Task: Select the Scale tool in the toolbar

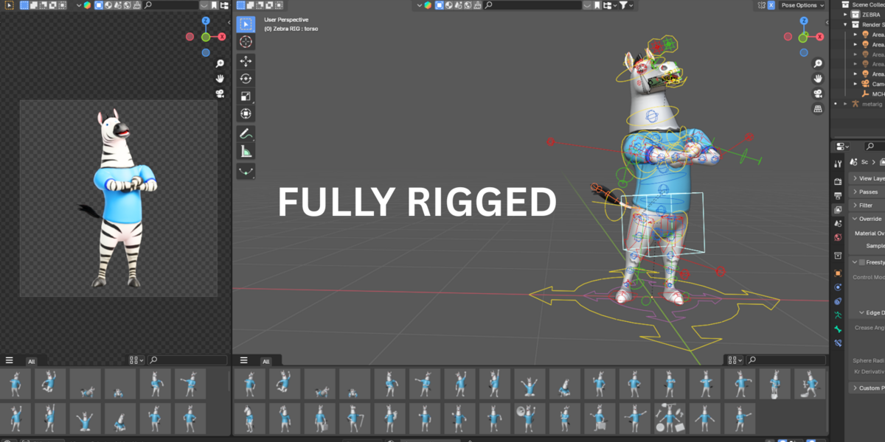Action: pyautogui.click(x=246, y=96)
